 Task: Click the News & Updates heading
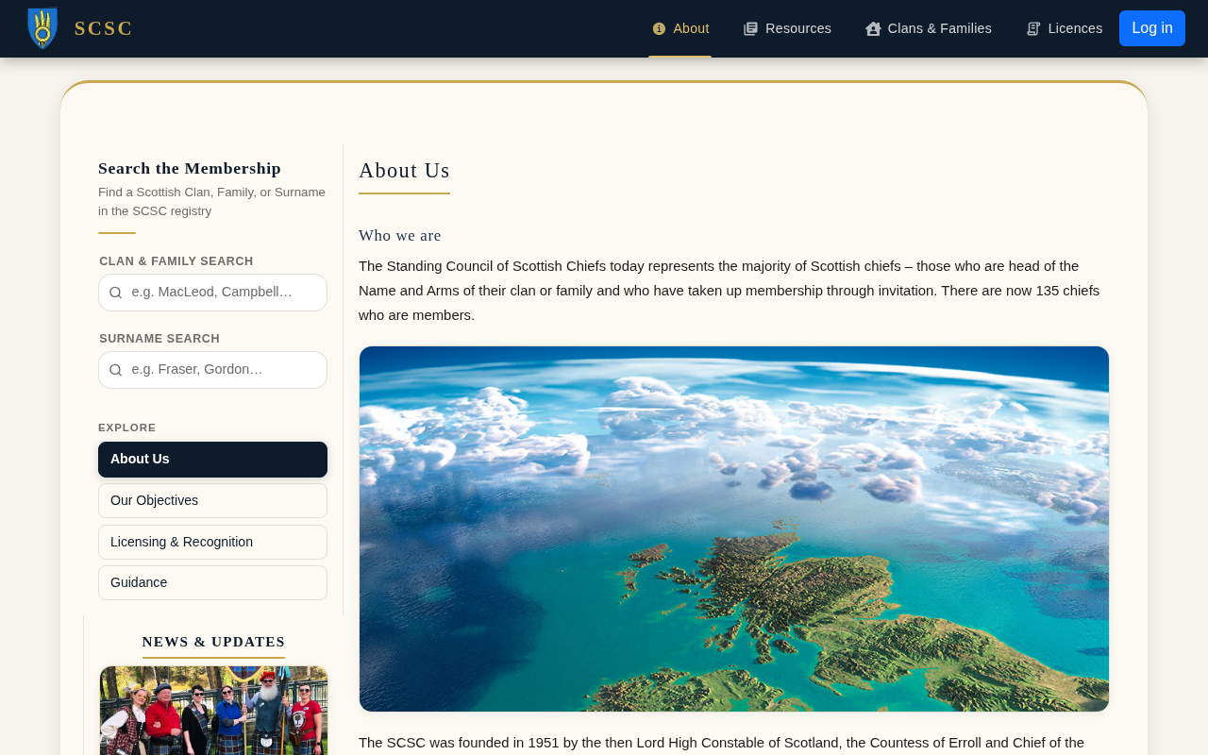pos(213,642)
